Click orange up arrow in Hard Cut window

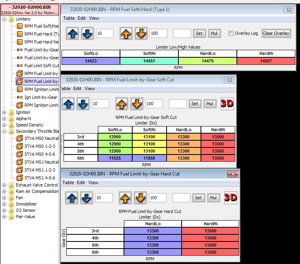click(125, 198)
